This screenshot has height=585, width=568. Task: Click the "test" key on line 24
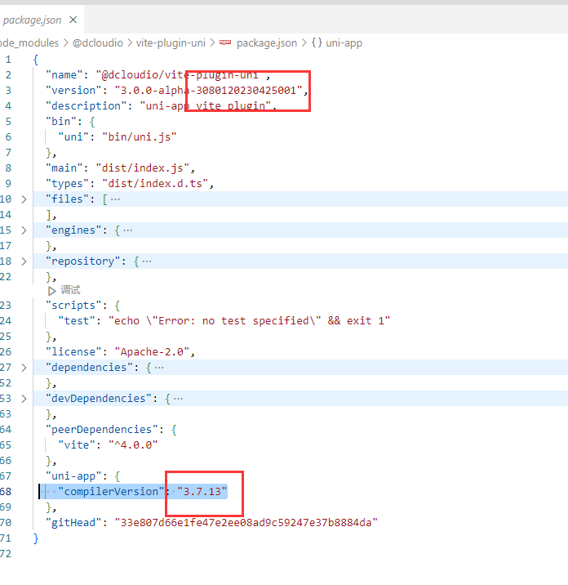tap(77, 321)
